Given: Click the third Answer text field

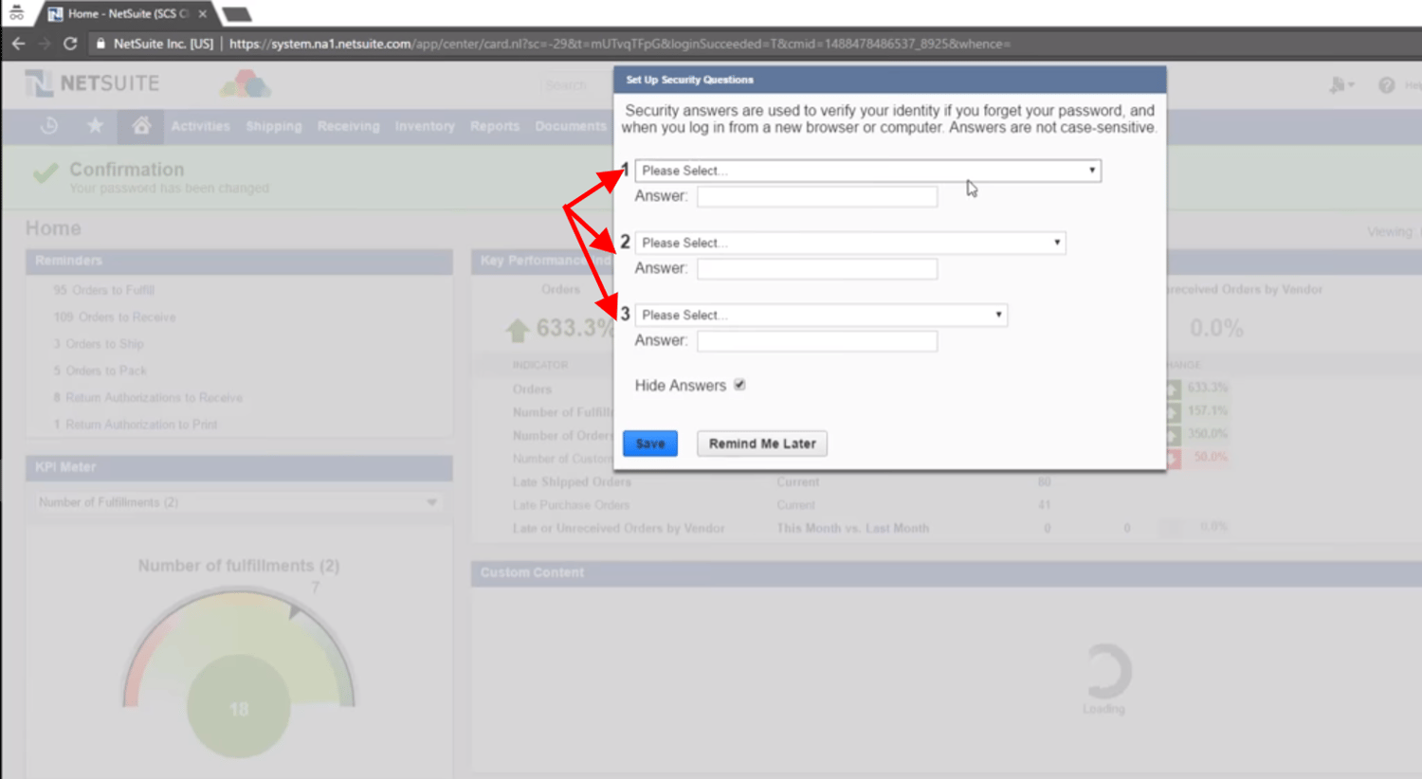Looking at the screenshot, I should [816, 341].
